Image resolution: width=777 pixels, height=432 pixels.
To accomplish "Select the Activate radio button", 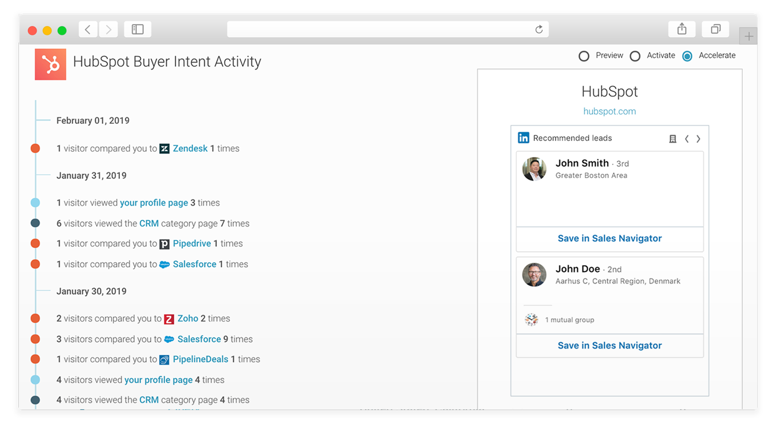I will click(635, 56).
